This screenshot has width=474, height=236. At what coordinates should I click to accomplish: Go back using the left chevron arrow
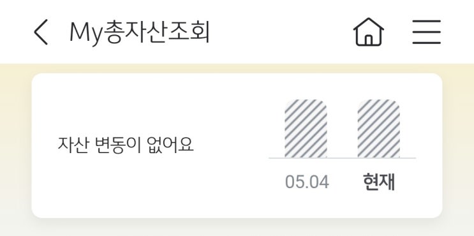(41, 32)
